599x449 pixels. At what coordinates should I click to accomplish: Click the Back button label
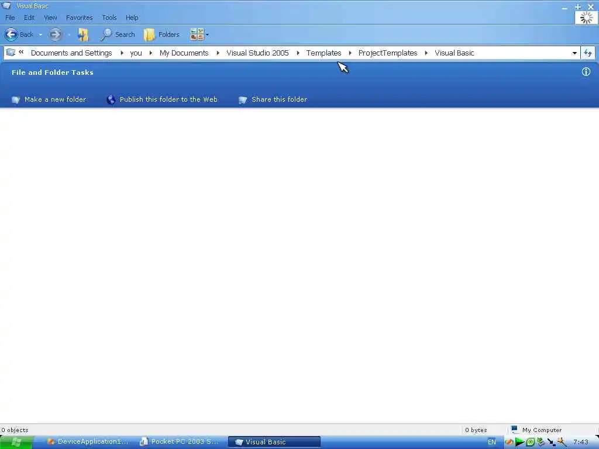pos(26,34)
